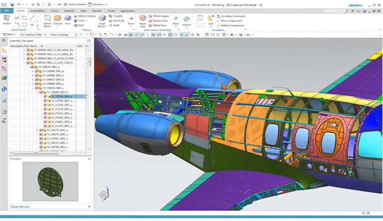The width and height of the screenshot is (383, 221).
Task: Click Offset Region
Action: tap(159, 16)
